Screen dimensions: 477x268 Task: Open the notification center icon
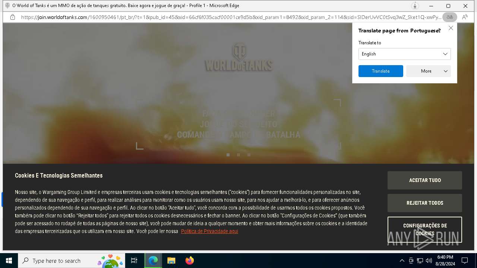[x=465, y=261]
